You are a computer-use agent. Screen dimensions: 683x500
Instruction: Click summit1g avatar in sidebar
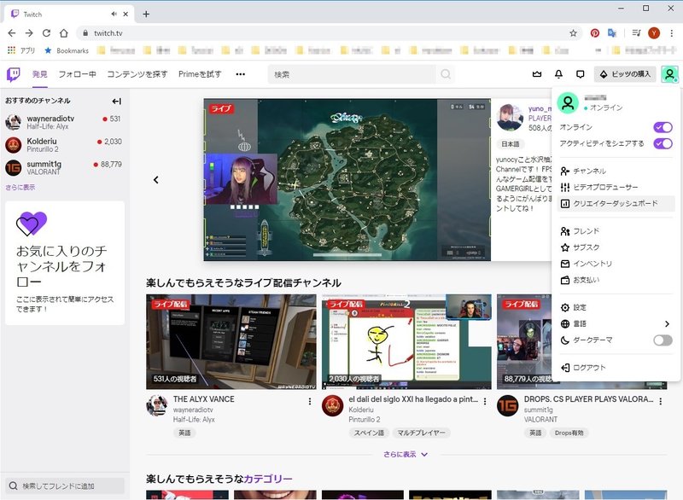point(14,167)
